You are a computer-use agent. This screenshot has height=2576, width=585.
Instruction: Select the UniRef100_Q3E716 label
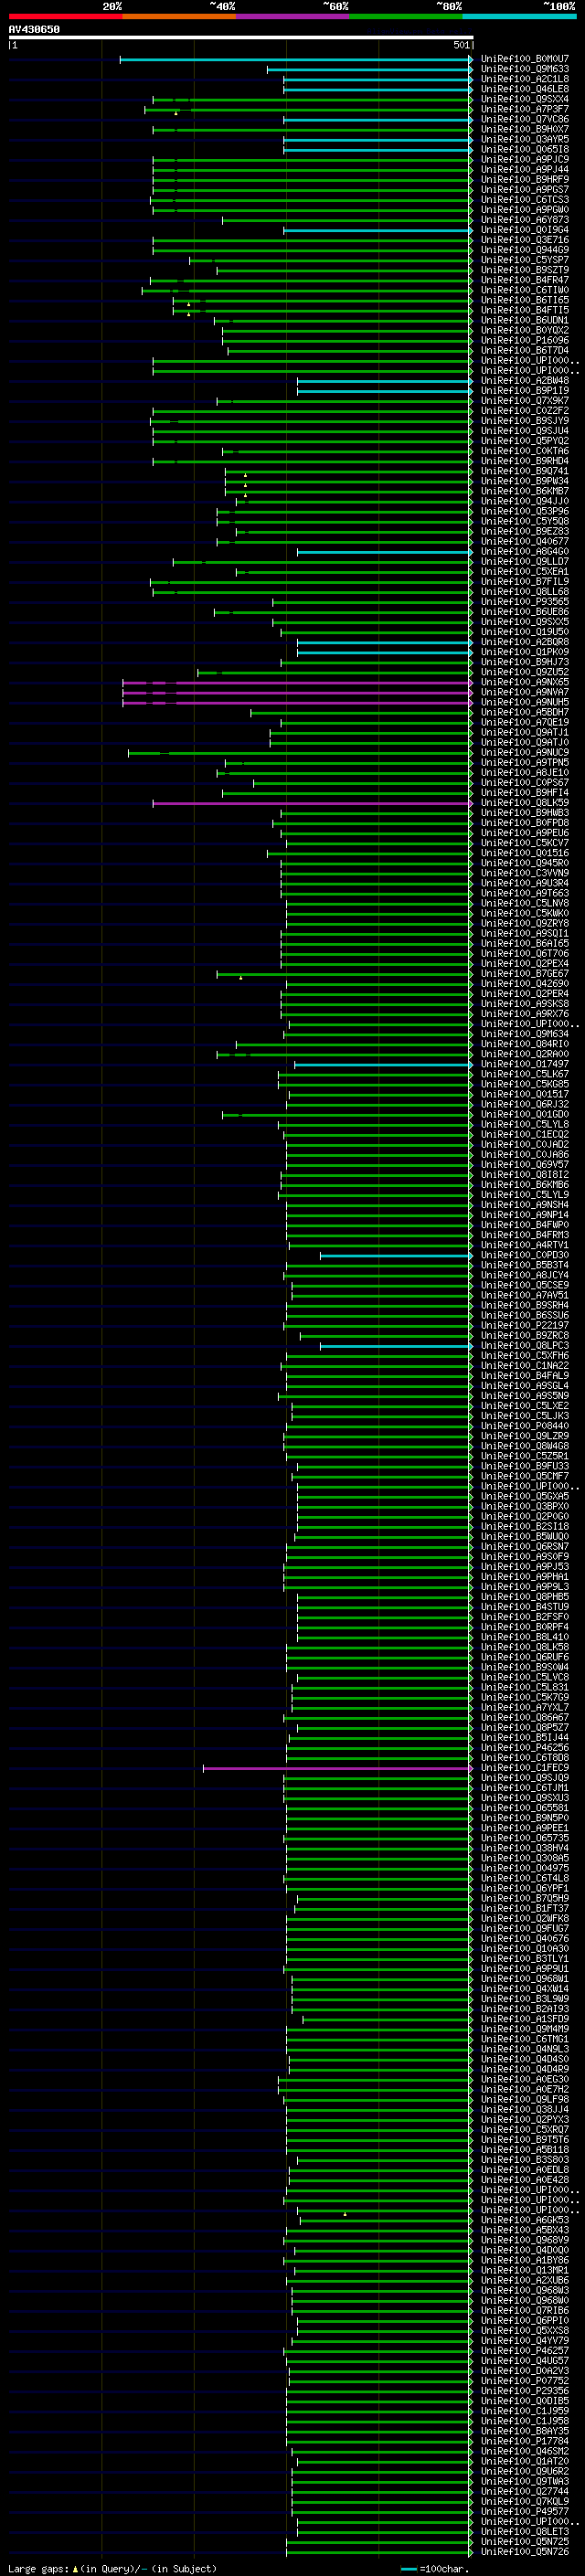[x=525, y=240]
